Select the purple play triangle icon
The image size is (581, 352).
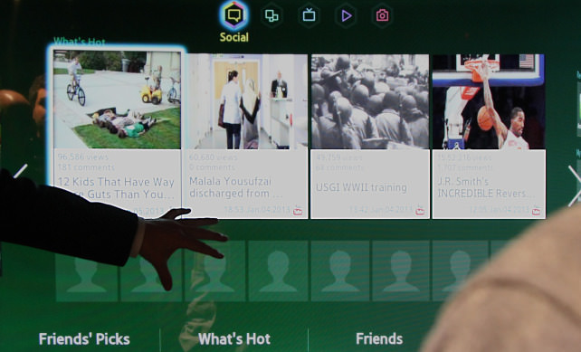coord(346,15)
